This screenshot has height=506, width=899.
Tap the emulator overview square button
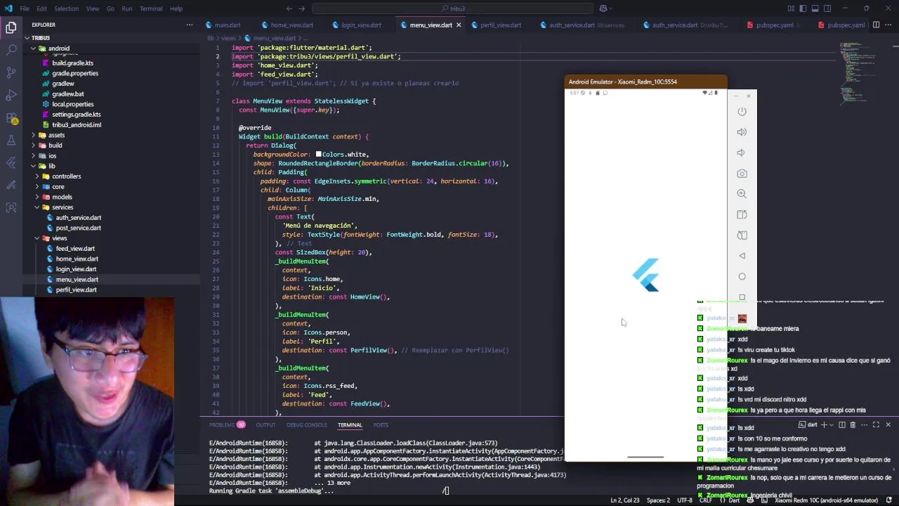pyautogui.click(x=742, y=297)
